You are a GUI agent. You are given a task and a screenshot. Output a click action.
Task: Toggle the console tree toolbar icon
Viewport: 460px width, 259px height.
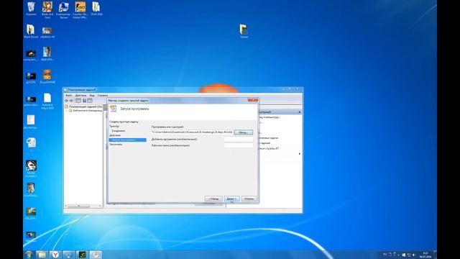click(x=78, y=101)
